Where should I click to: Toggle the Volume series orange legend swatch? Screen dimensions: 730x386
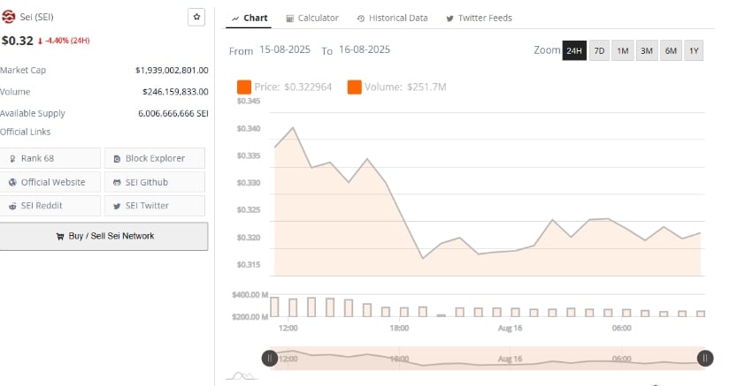point(354,87)
